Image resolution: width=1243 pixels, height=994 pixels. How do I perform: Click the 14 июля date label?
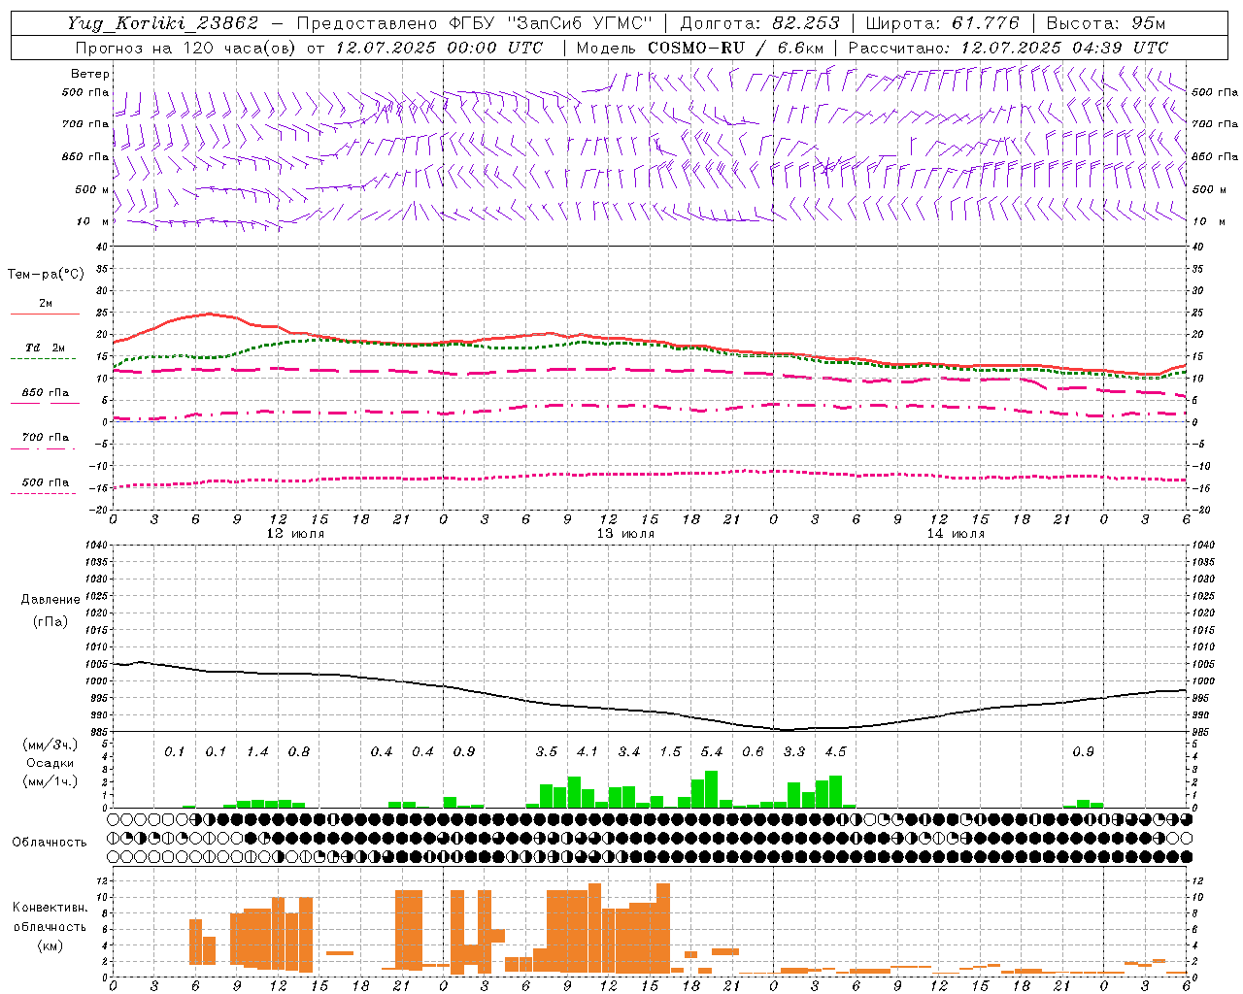pos(956,534)
